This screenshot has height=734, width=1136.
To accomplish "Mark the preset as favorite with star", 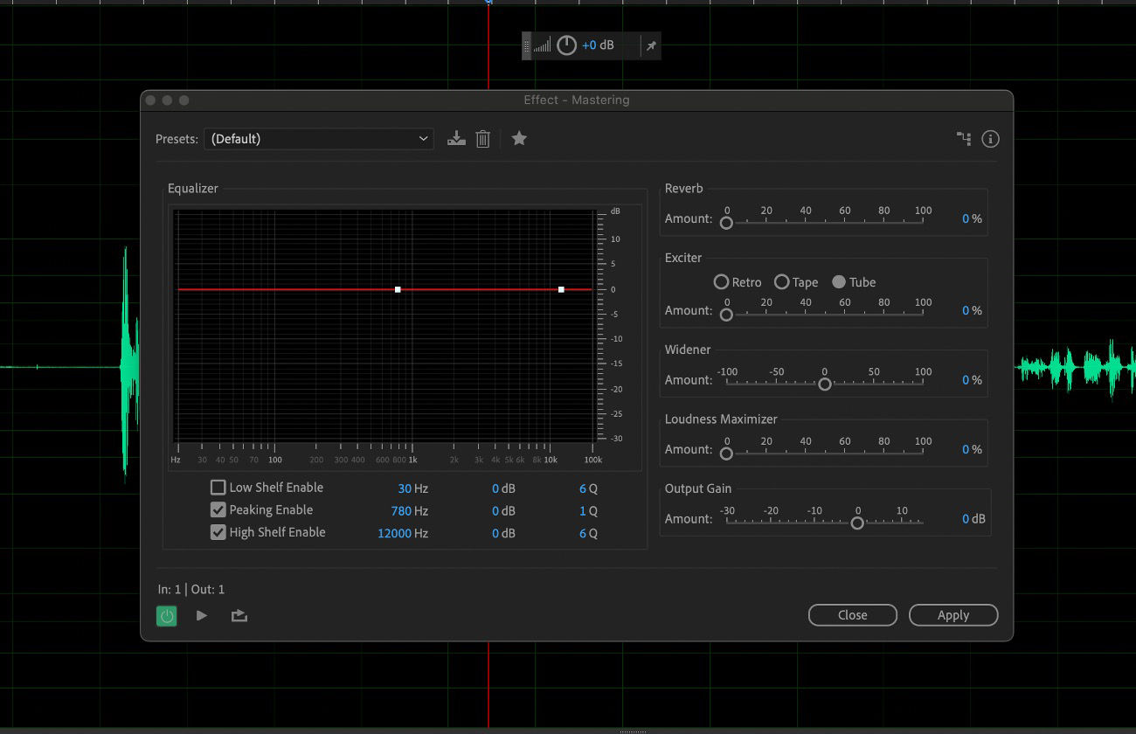I will (x=519, y=138).
